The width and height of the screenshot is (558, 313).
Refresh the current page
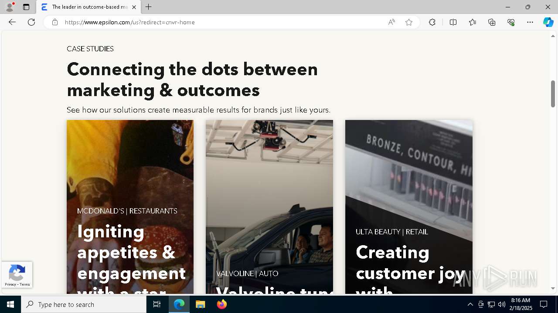31,22
